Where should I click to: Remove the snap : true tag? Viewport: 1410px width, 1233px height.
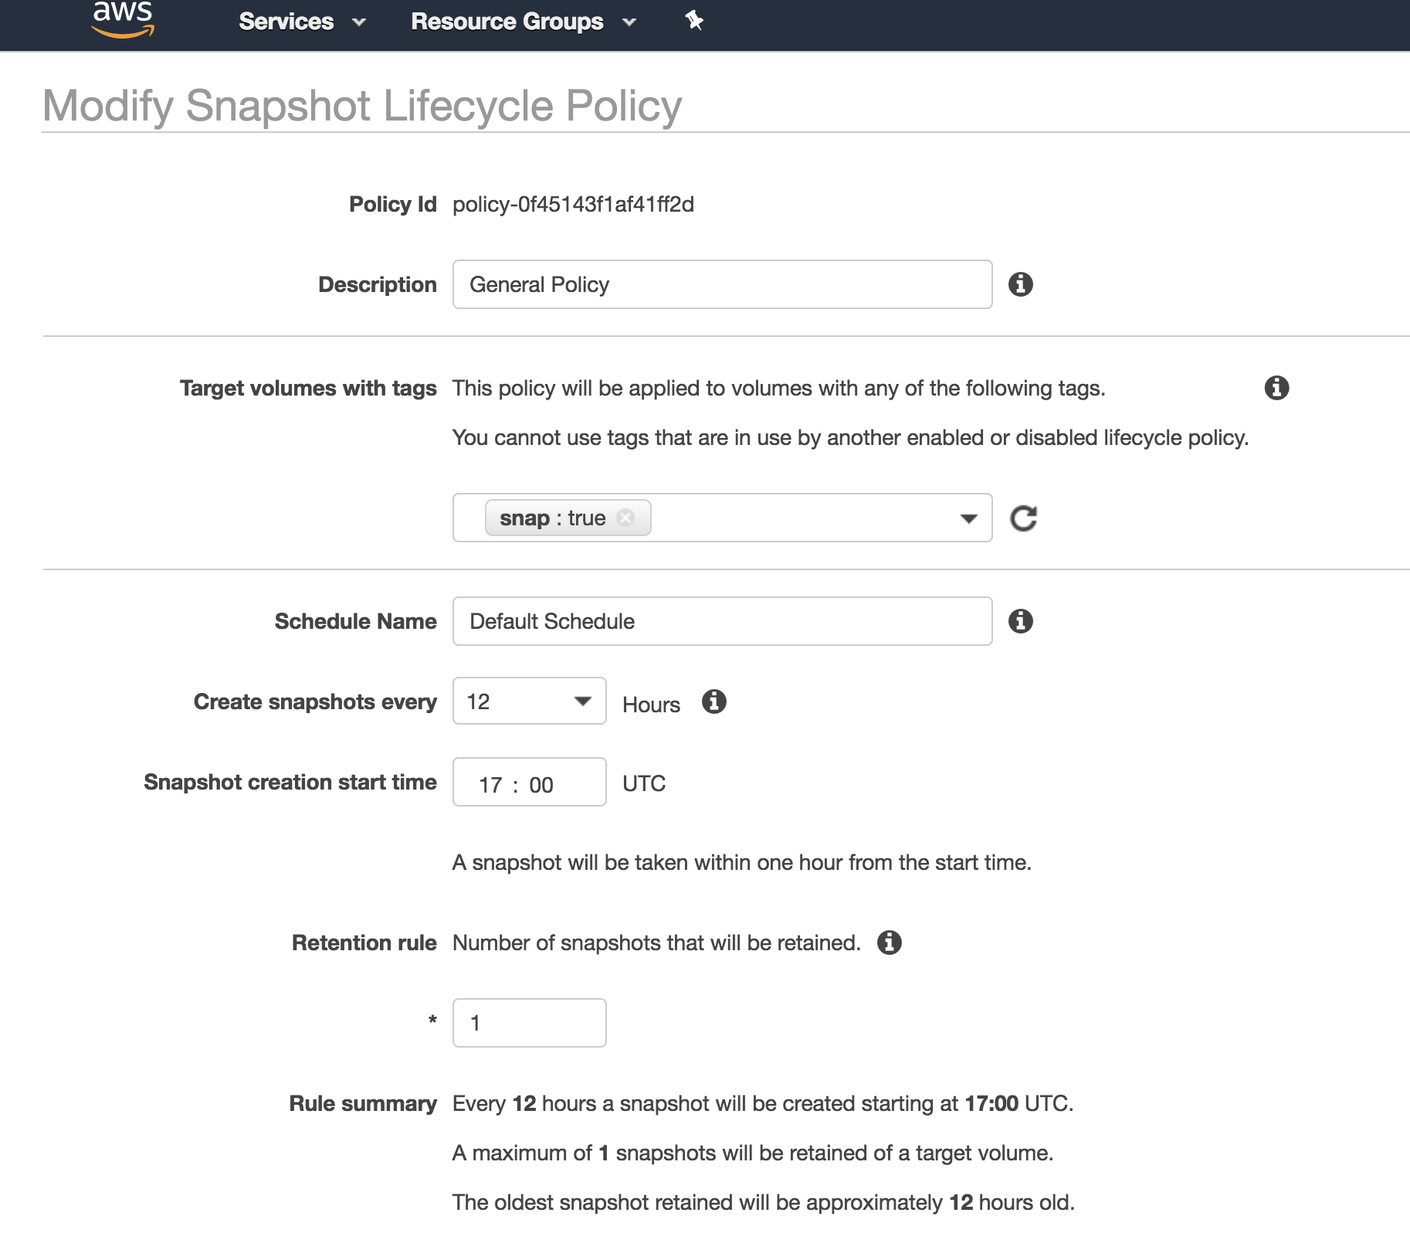pos(626,518)
